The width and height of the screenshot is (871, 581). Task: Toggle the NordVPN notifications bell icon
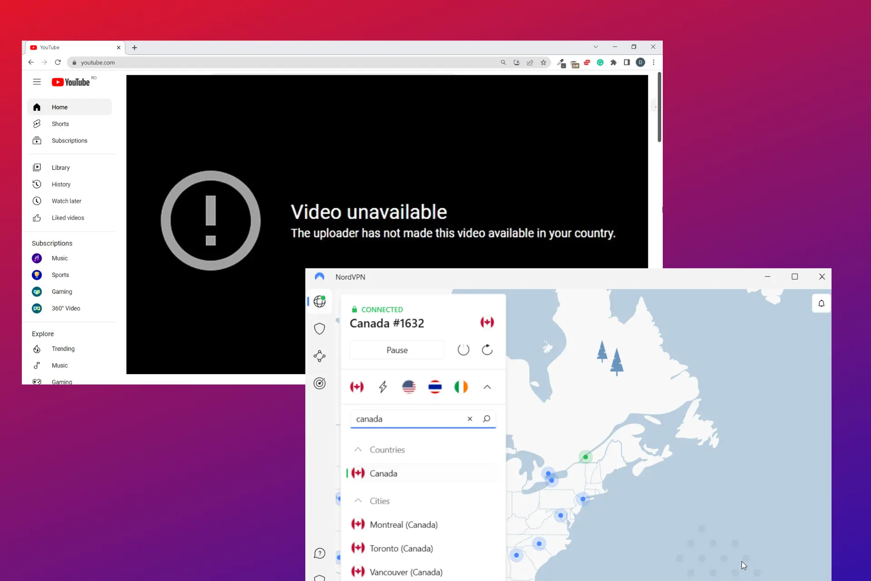tap(821, 304)
